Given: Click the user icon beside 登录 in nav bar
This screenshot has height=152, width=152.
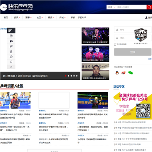Looking at the screenshot, I should point(147,18).
